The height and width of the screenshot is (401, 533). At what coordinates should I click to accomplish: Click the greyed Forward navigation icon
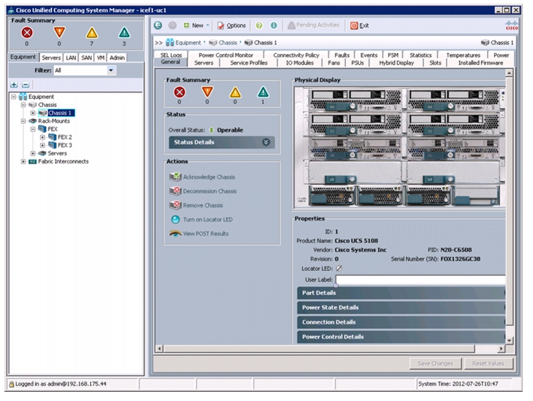[172, 26]
